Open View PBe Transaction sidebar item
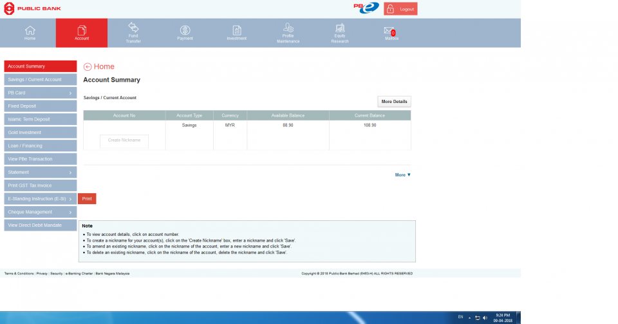This screenshot has width=618, height=324. (x=40, y=159)
